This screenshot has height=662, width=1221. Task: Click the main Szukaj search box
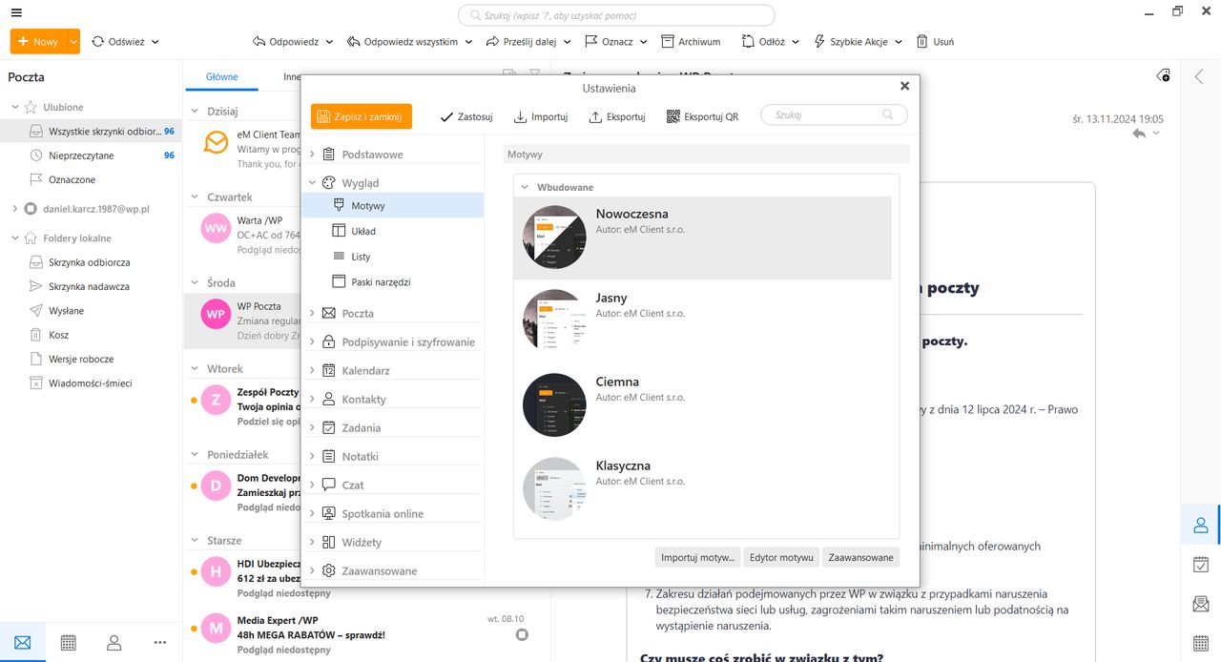[616, 15]
